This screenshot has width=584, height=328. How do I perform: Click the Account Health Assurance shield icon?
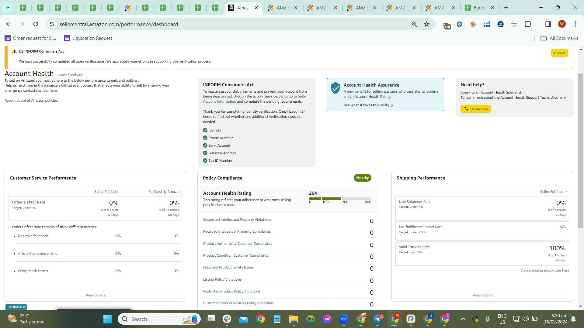click(335, 88)
